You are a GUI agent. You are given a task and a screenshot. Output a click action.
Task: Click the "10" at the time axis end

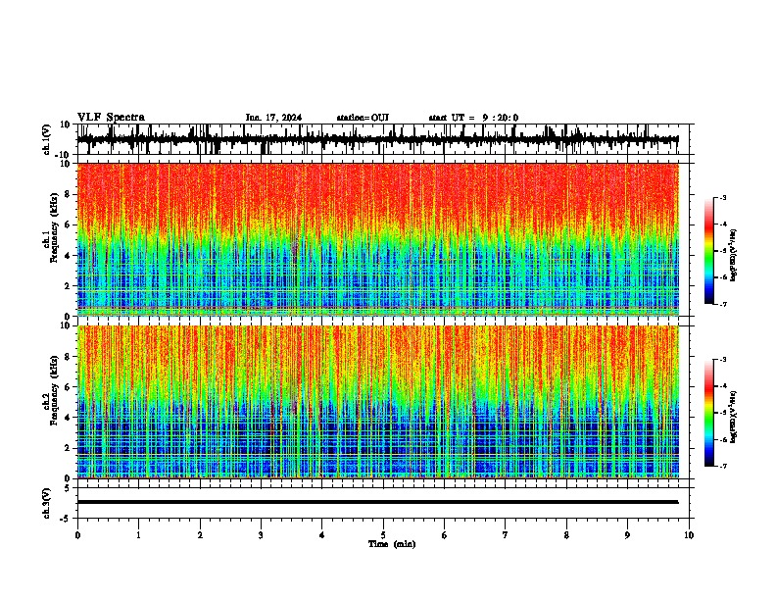[x=689, y=535]
